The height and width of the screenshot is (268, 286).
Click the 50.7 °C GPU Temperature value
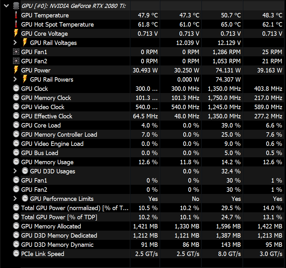(231, 15)
